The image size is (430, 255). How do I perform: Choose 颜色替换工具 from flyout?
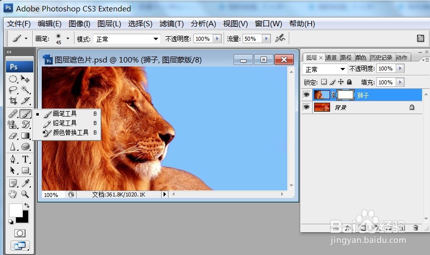click(x=67, y=132)
